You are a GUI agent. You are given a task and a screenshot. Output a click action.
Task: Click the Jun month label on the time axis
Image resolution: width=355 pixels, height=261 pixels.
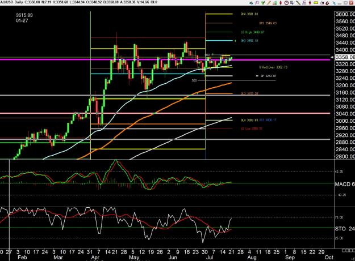tap(173, 258)
